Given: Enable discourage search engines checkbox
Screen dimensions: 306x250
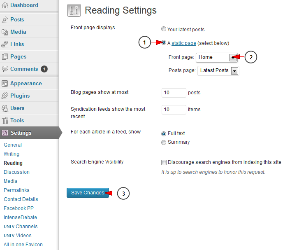Looking at the screenshot, I should [164, 162].
